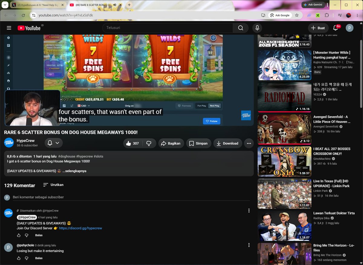This screenshot has width=363, height=265.
Task: Close the HypeBonuses X tab
Action: click(62, 5)
